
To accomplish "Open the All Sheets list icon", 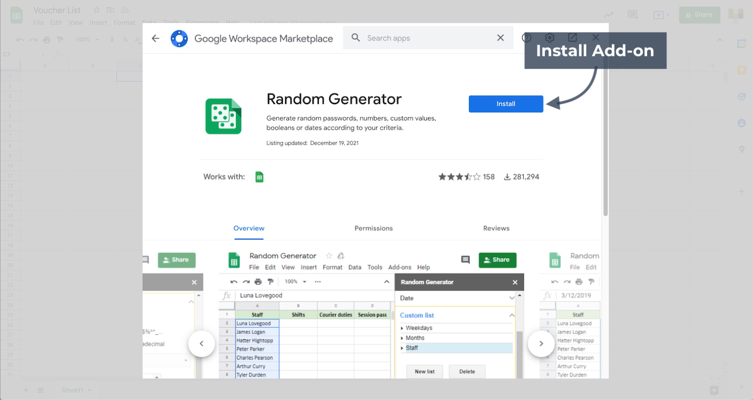I will pos(41,390).
